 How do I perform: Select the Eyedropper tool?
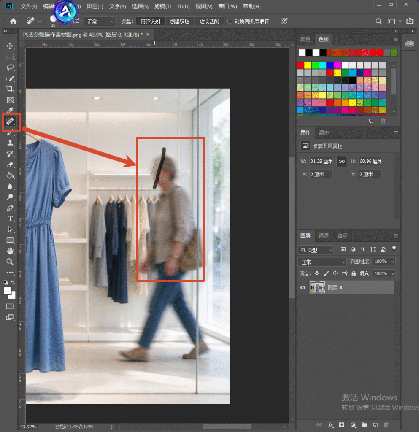click(10, 110)
